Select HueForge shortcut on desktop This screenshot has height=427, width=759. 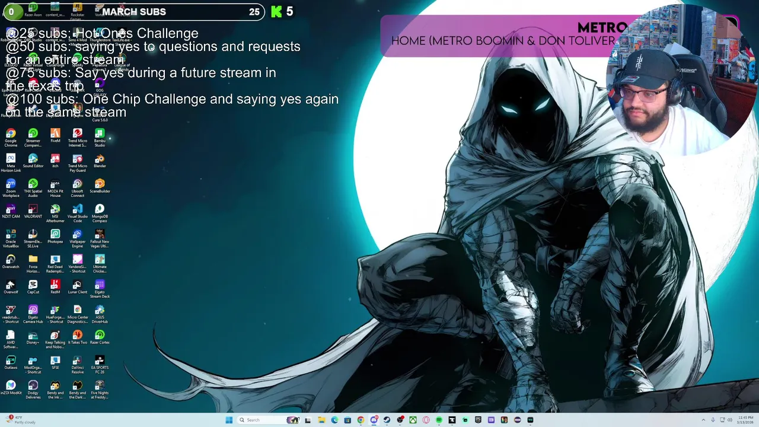pos(55,314)
